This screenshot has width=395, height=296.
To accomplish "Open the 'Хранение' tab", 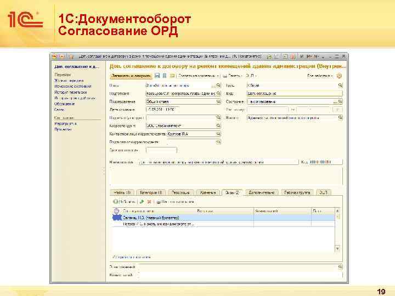I will [208, 192].
